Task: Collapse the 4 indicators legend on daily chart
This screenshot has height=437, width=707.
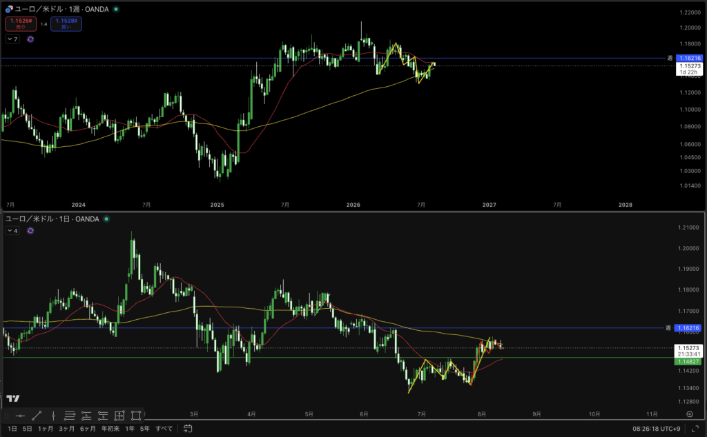Action: (12, 231)
